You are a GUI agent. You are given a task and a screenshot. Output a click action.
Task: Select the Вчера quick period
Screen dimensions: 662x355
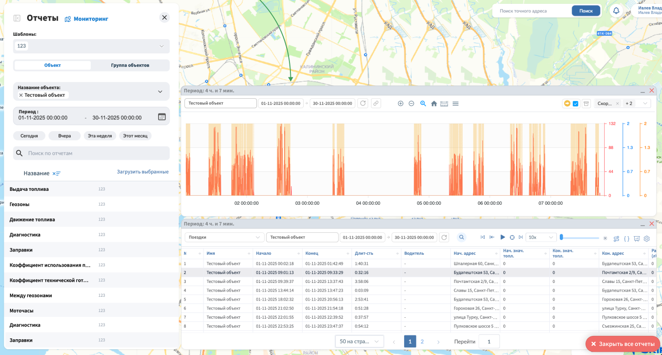click(x=64, y=136)
